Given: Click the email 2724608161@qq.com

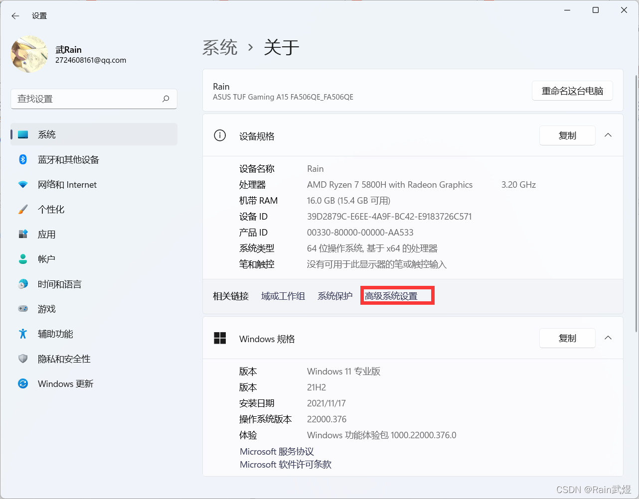Looking at the screenshot, I should [x=91, y=60].
